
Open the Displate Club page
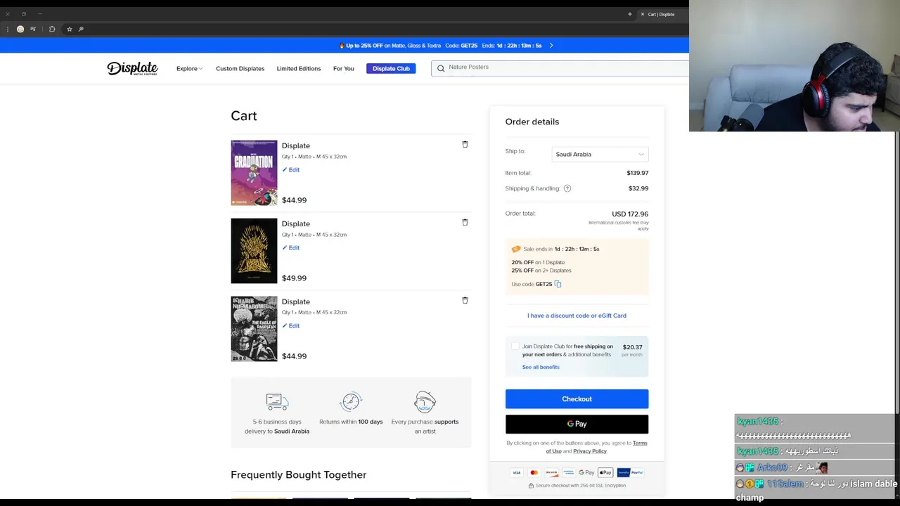[x=391, y=68]
